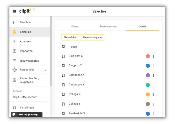Click the Nieuwsupdates envelope icon
This screenshot has width=175, height=124.
[14, 61]
